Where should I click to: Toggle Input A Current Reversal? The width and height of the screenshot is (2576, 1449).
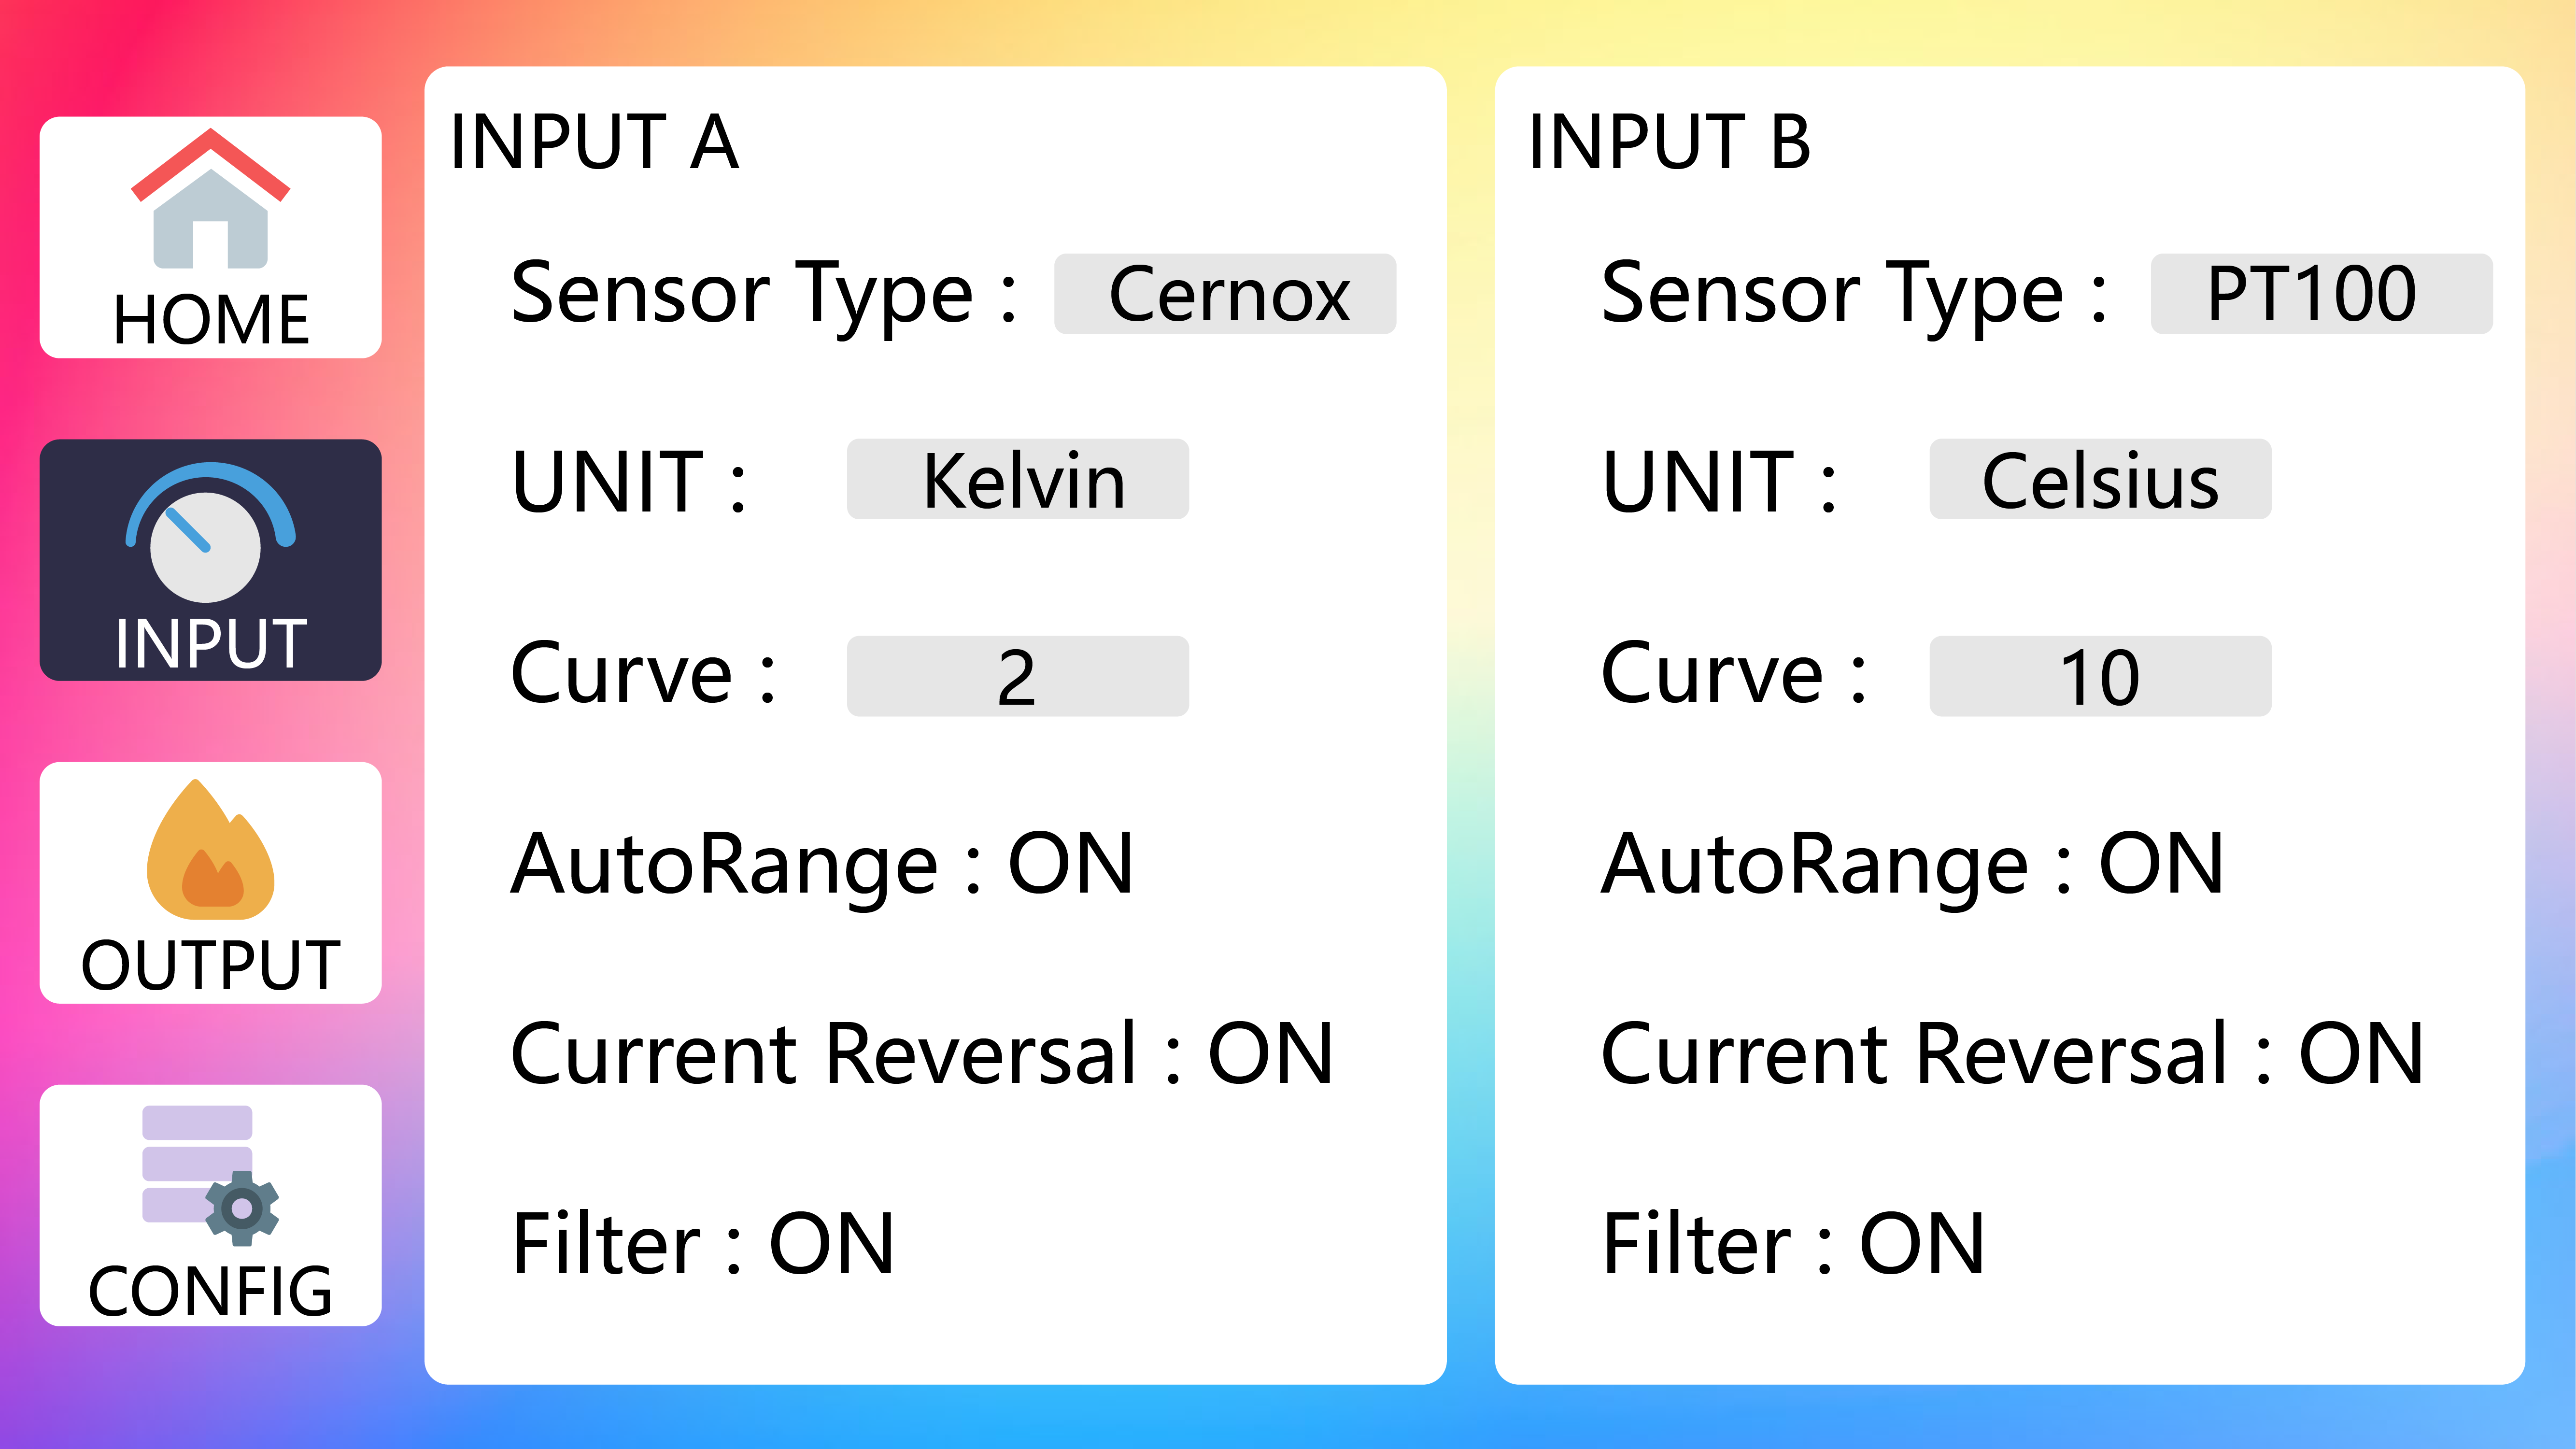pyautogui.click(x=1270, y=1054)
